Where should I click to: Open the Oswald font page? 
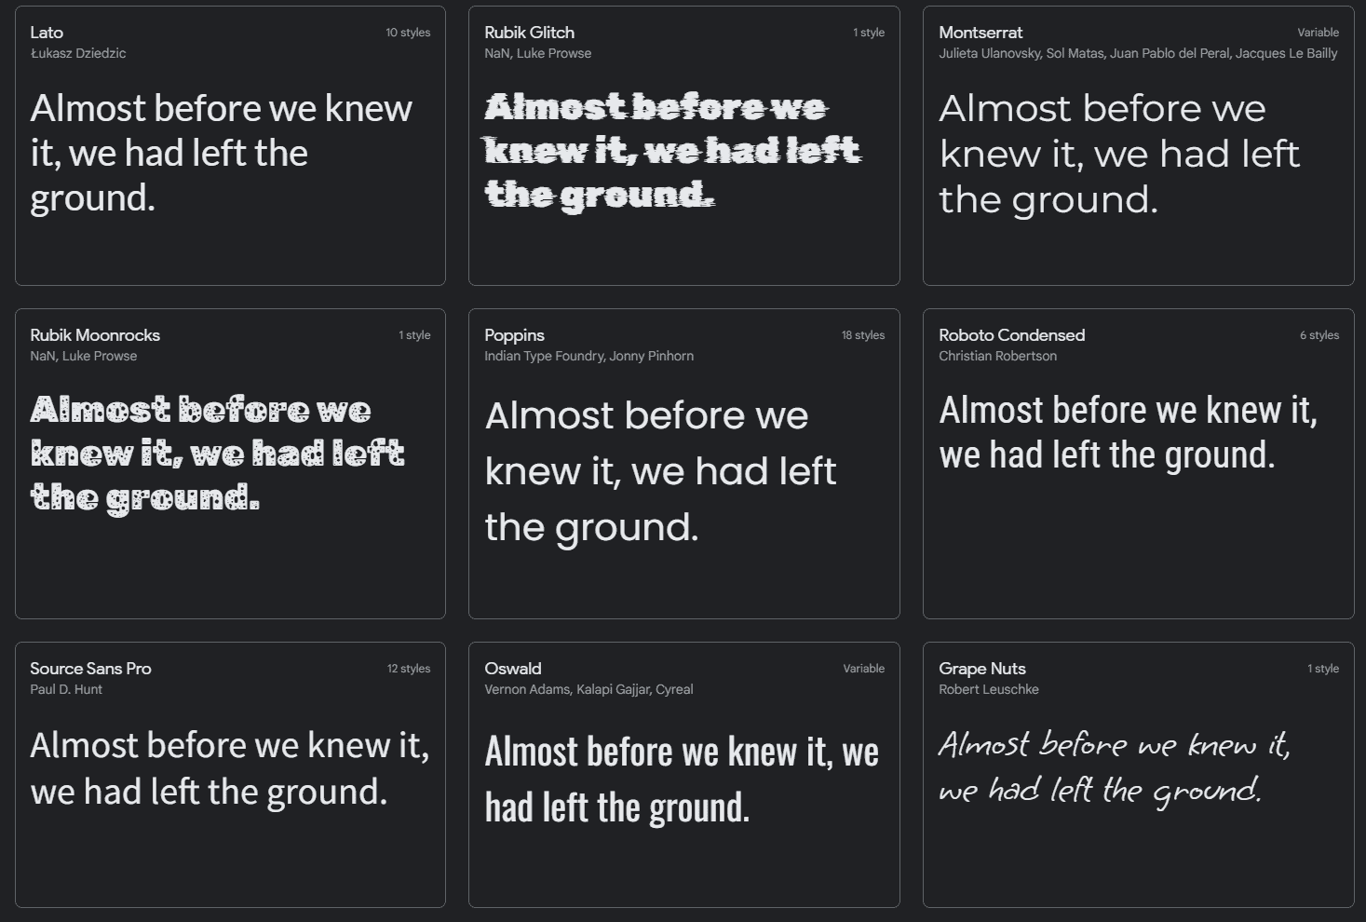512,668
